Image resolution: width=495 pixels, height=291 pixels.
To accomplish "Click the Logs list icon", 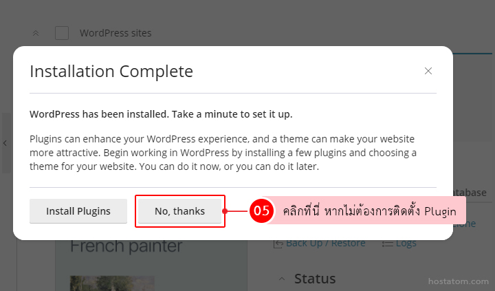I will tap(388, 243).
